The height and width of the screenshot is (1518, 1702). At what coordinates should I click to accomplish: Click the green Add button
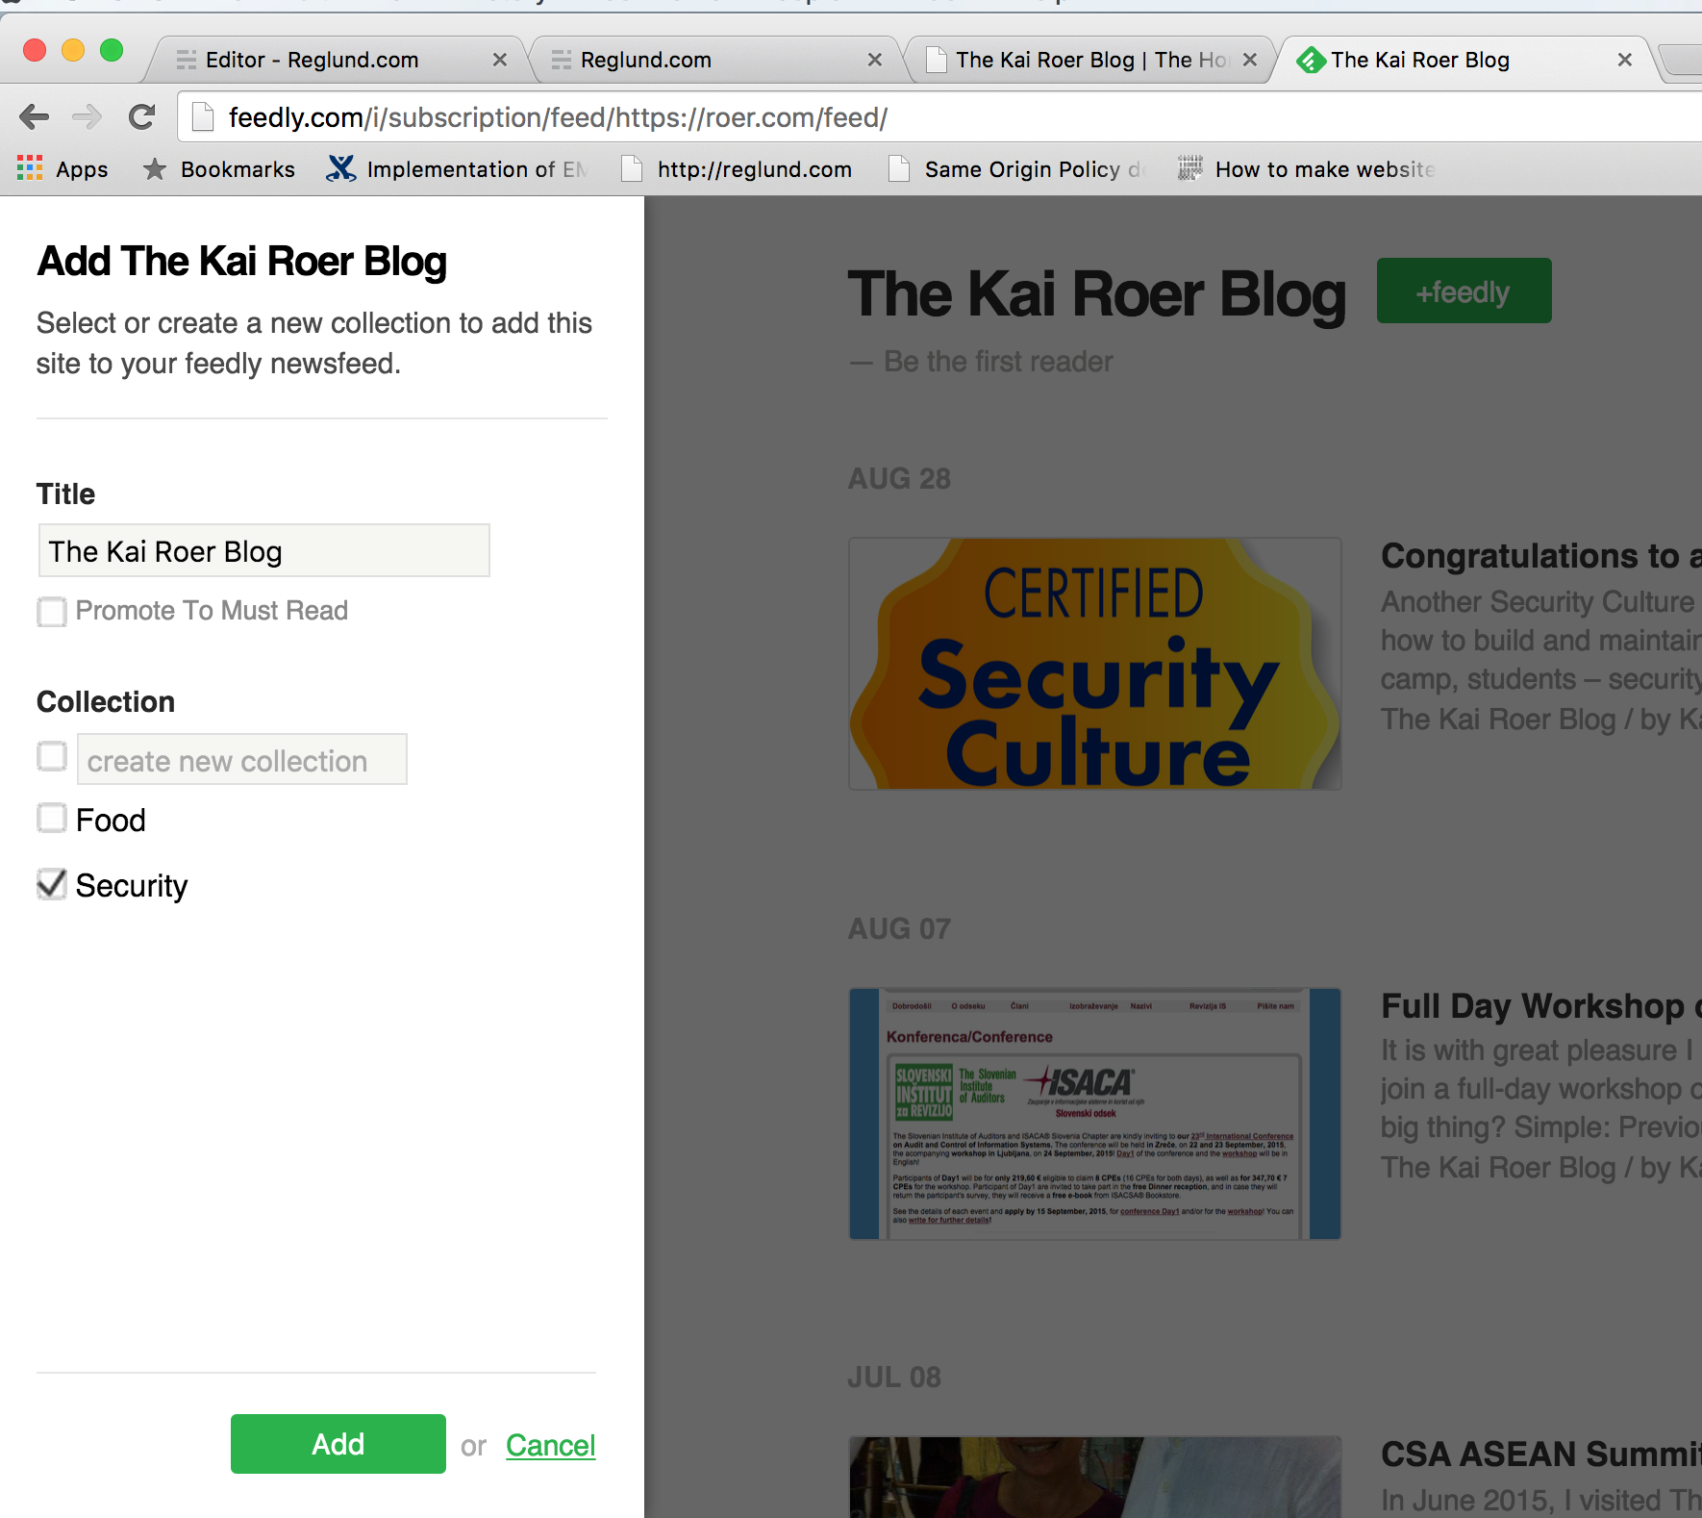(338, 1444)
